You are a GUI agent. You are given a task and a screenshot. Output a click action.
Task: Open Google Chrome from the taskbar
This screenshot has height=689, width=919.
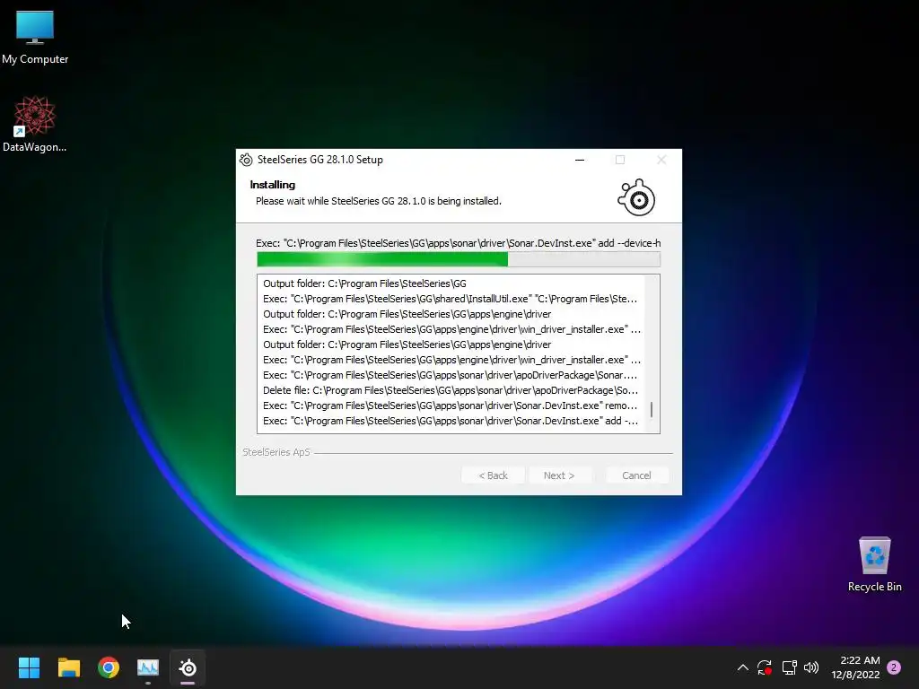coord(109,667)
